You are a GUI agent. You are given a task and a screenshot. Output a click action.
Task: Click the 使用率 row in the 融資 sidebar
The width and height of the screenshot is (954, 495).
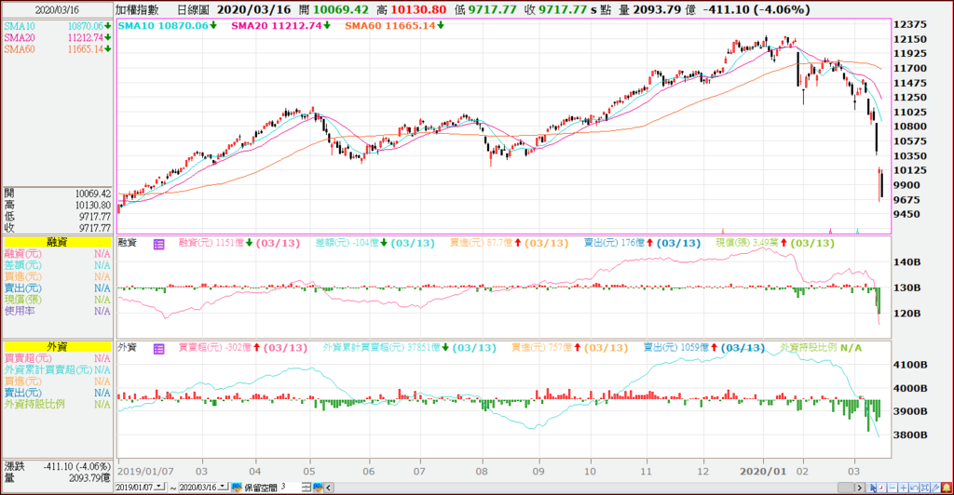coord(57,311)
